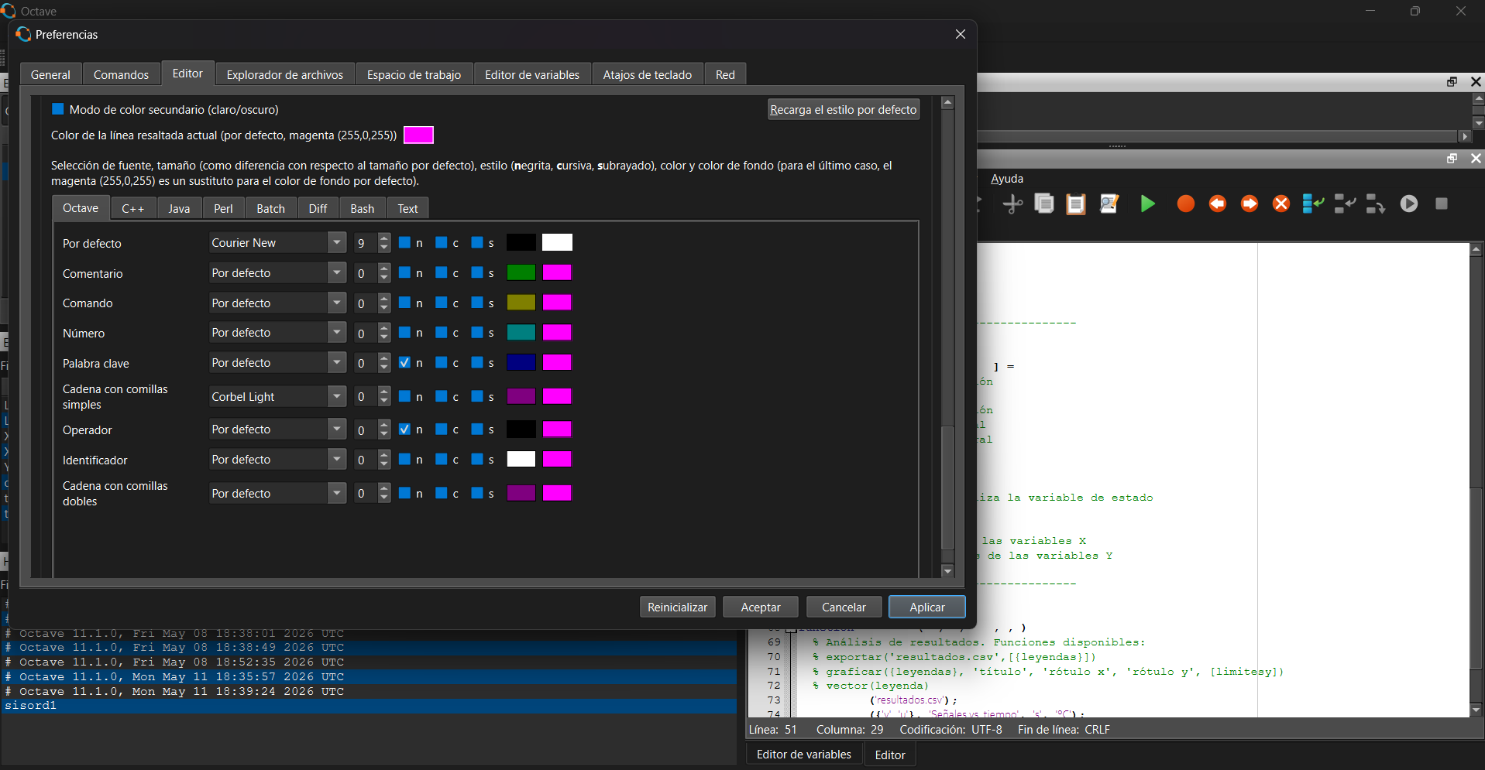Screen dimensions: 1485x770
Task: Go to next breakpoint with right-arrow icon
Action: (x=1250, y=204)
